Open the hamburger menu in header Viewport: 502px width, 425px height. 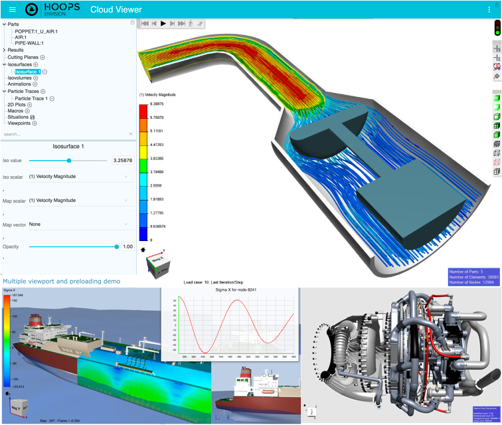point(12,9)
